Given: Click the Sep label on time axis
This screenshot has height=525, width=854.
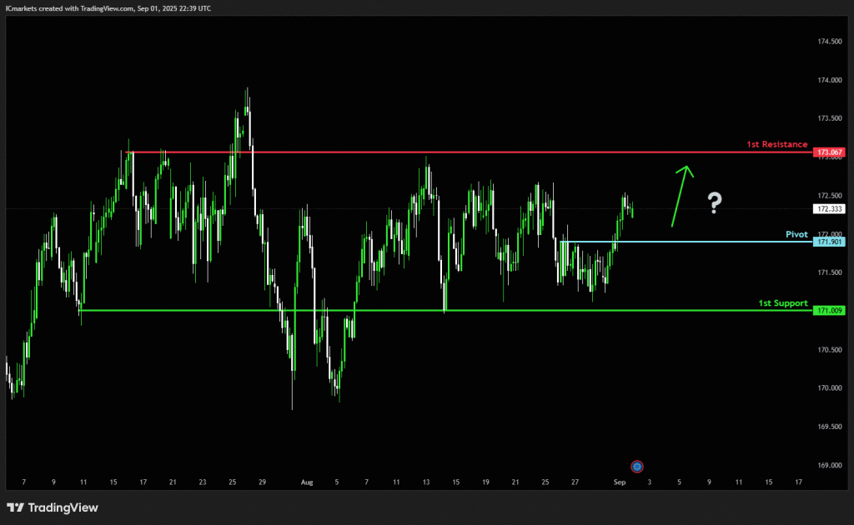Looking at the screenshot, I should 620,482.
